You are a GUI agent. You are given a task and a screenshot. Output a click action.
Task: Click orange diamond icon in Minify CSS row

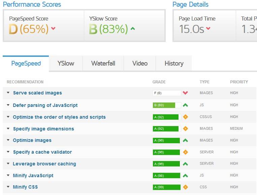(185, 187)
